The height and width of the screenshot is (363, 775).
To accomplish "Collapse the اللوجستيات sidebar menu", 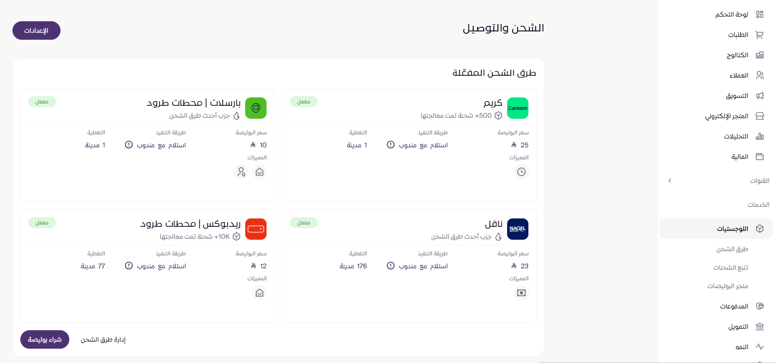I will pos(733,229).
